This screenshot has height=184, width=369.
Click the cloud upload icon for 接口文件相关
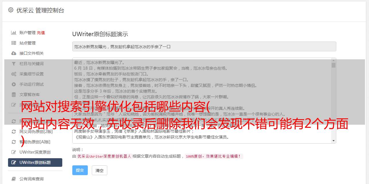[13, 53]
